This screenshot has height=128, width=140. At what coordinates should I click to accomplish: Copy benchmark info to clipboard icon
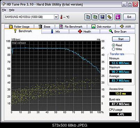tap(88, 17)
